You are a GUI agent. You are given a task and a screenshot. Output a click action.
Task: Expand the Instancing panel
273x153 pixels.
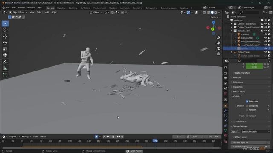(238, 87)
